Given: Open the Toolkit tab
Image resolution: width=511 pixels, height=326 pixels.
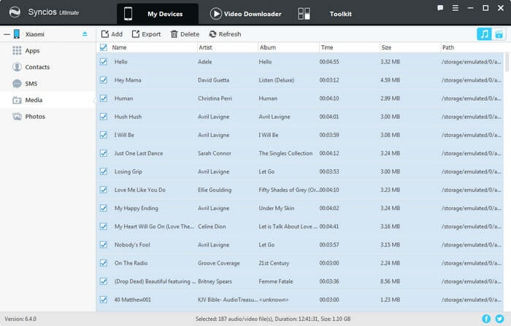Looking at the screenshot, I should [339, 14].
